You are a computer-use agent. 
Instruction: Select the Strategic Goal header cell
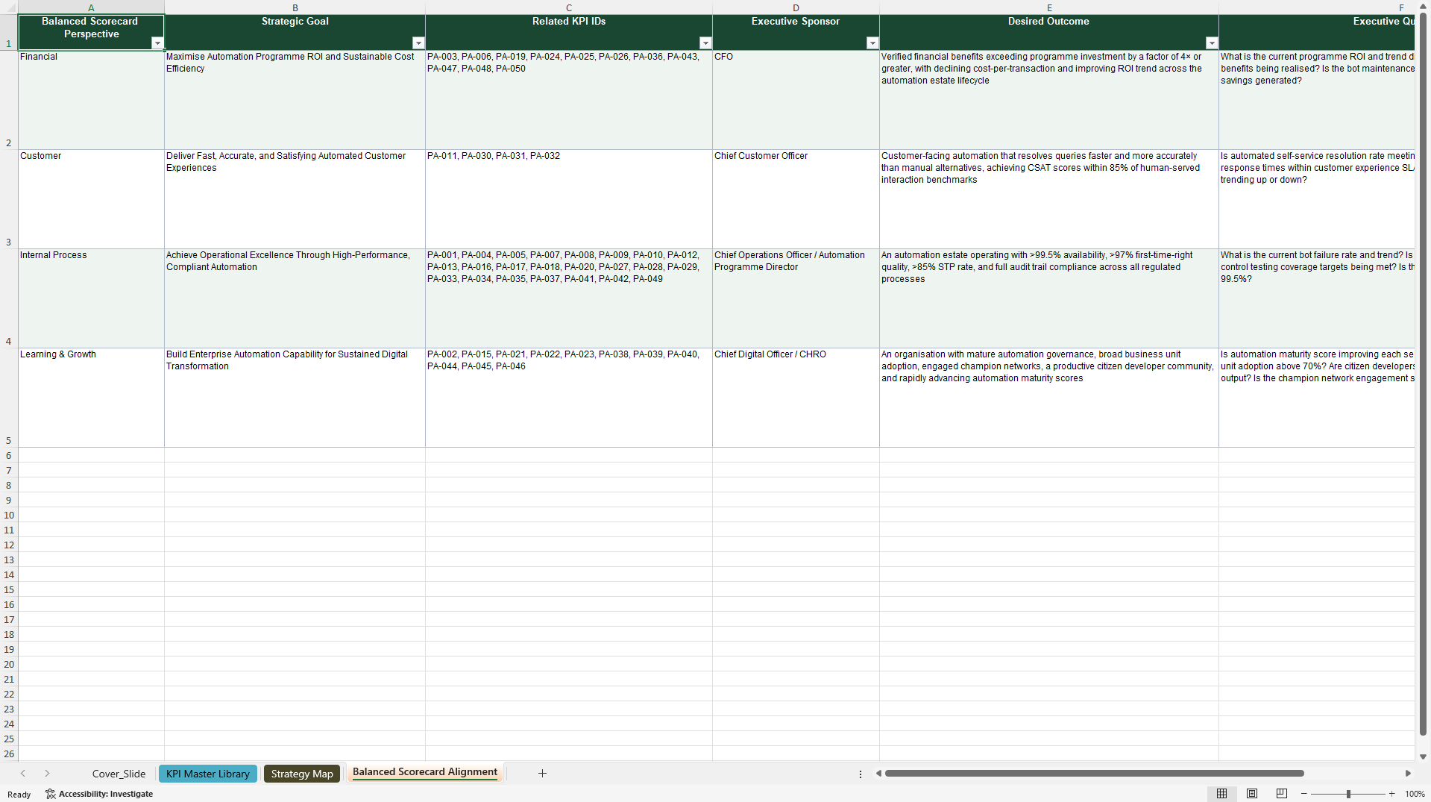295,32
